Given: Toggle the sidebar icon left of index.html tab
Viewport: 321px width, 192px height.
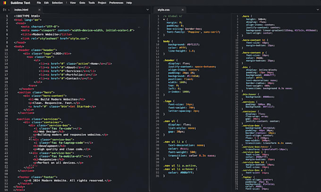Looking at the screenshot, I should tap(4, 10).
